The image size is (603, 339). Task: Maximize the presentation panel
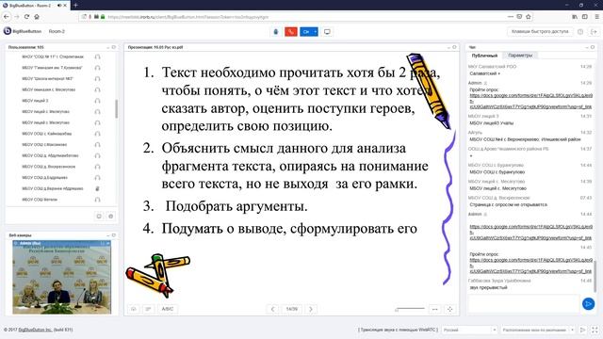click(454, 47)
